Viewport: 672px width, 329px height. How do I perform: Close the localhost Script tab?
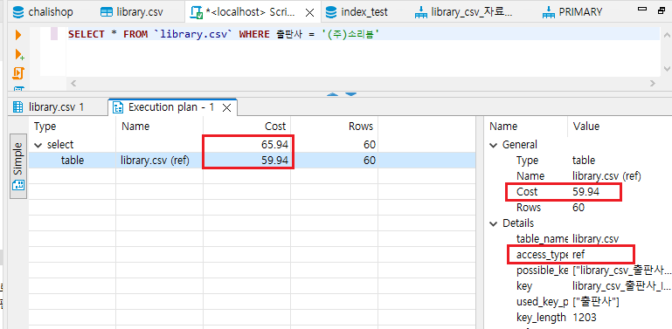coord(309,12)
